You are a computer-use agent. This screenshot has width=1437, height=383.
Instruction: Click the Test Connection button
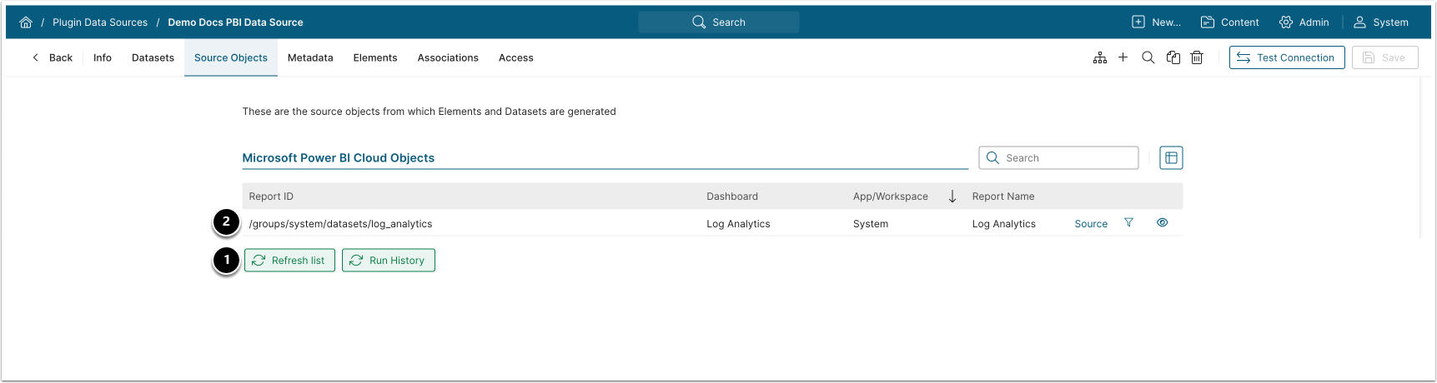tap(1287, 57)
